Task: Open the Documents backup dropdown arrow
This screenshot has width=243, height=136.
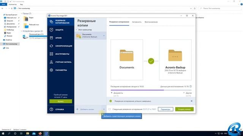Action: tap(104, 36)
